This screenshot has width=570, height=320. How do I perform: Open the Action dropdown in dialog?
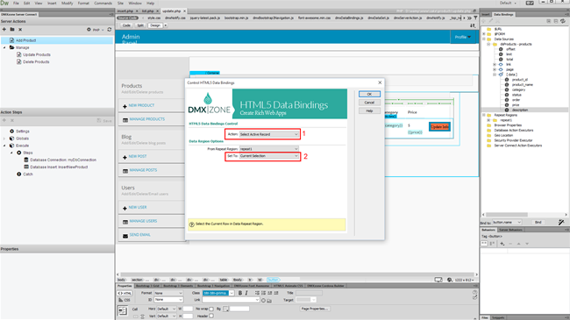pos(269,134)
